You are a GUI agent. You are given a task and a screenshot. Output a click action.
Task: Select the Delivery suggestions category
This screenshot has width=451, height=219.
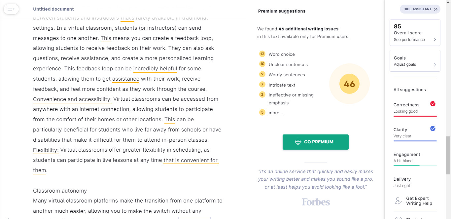(402, 179)
